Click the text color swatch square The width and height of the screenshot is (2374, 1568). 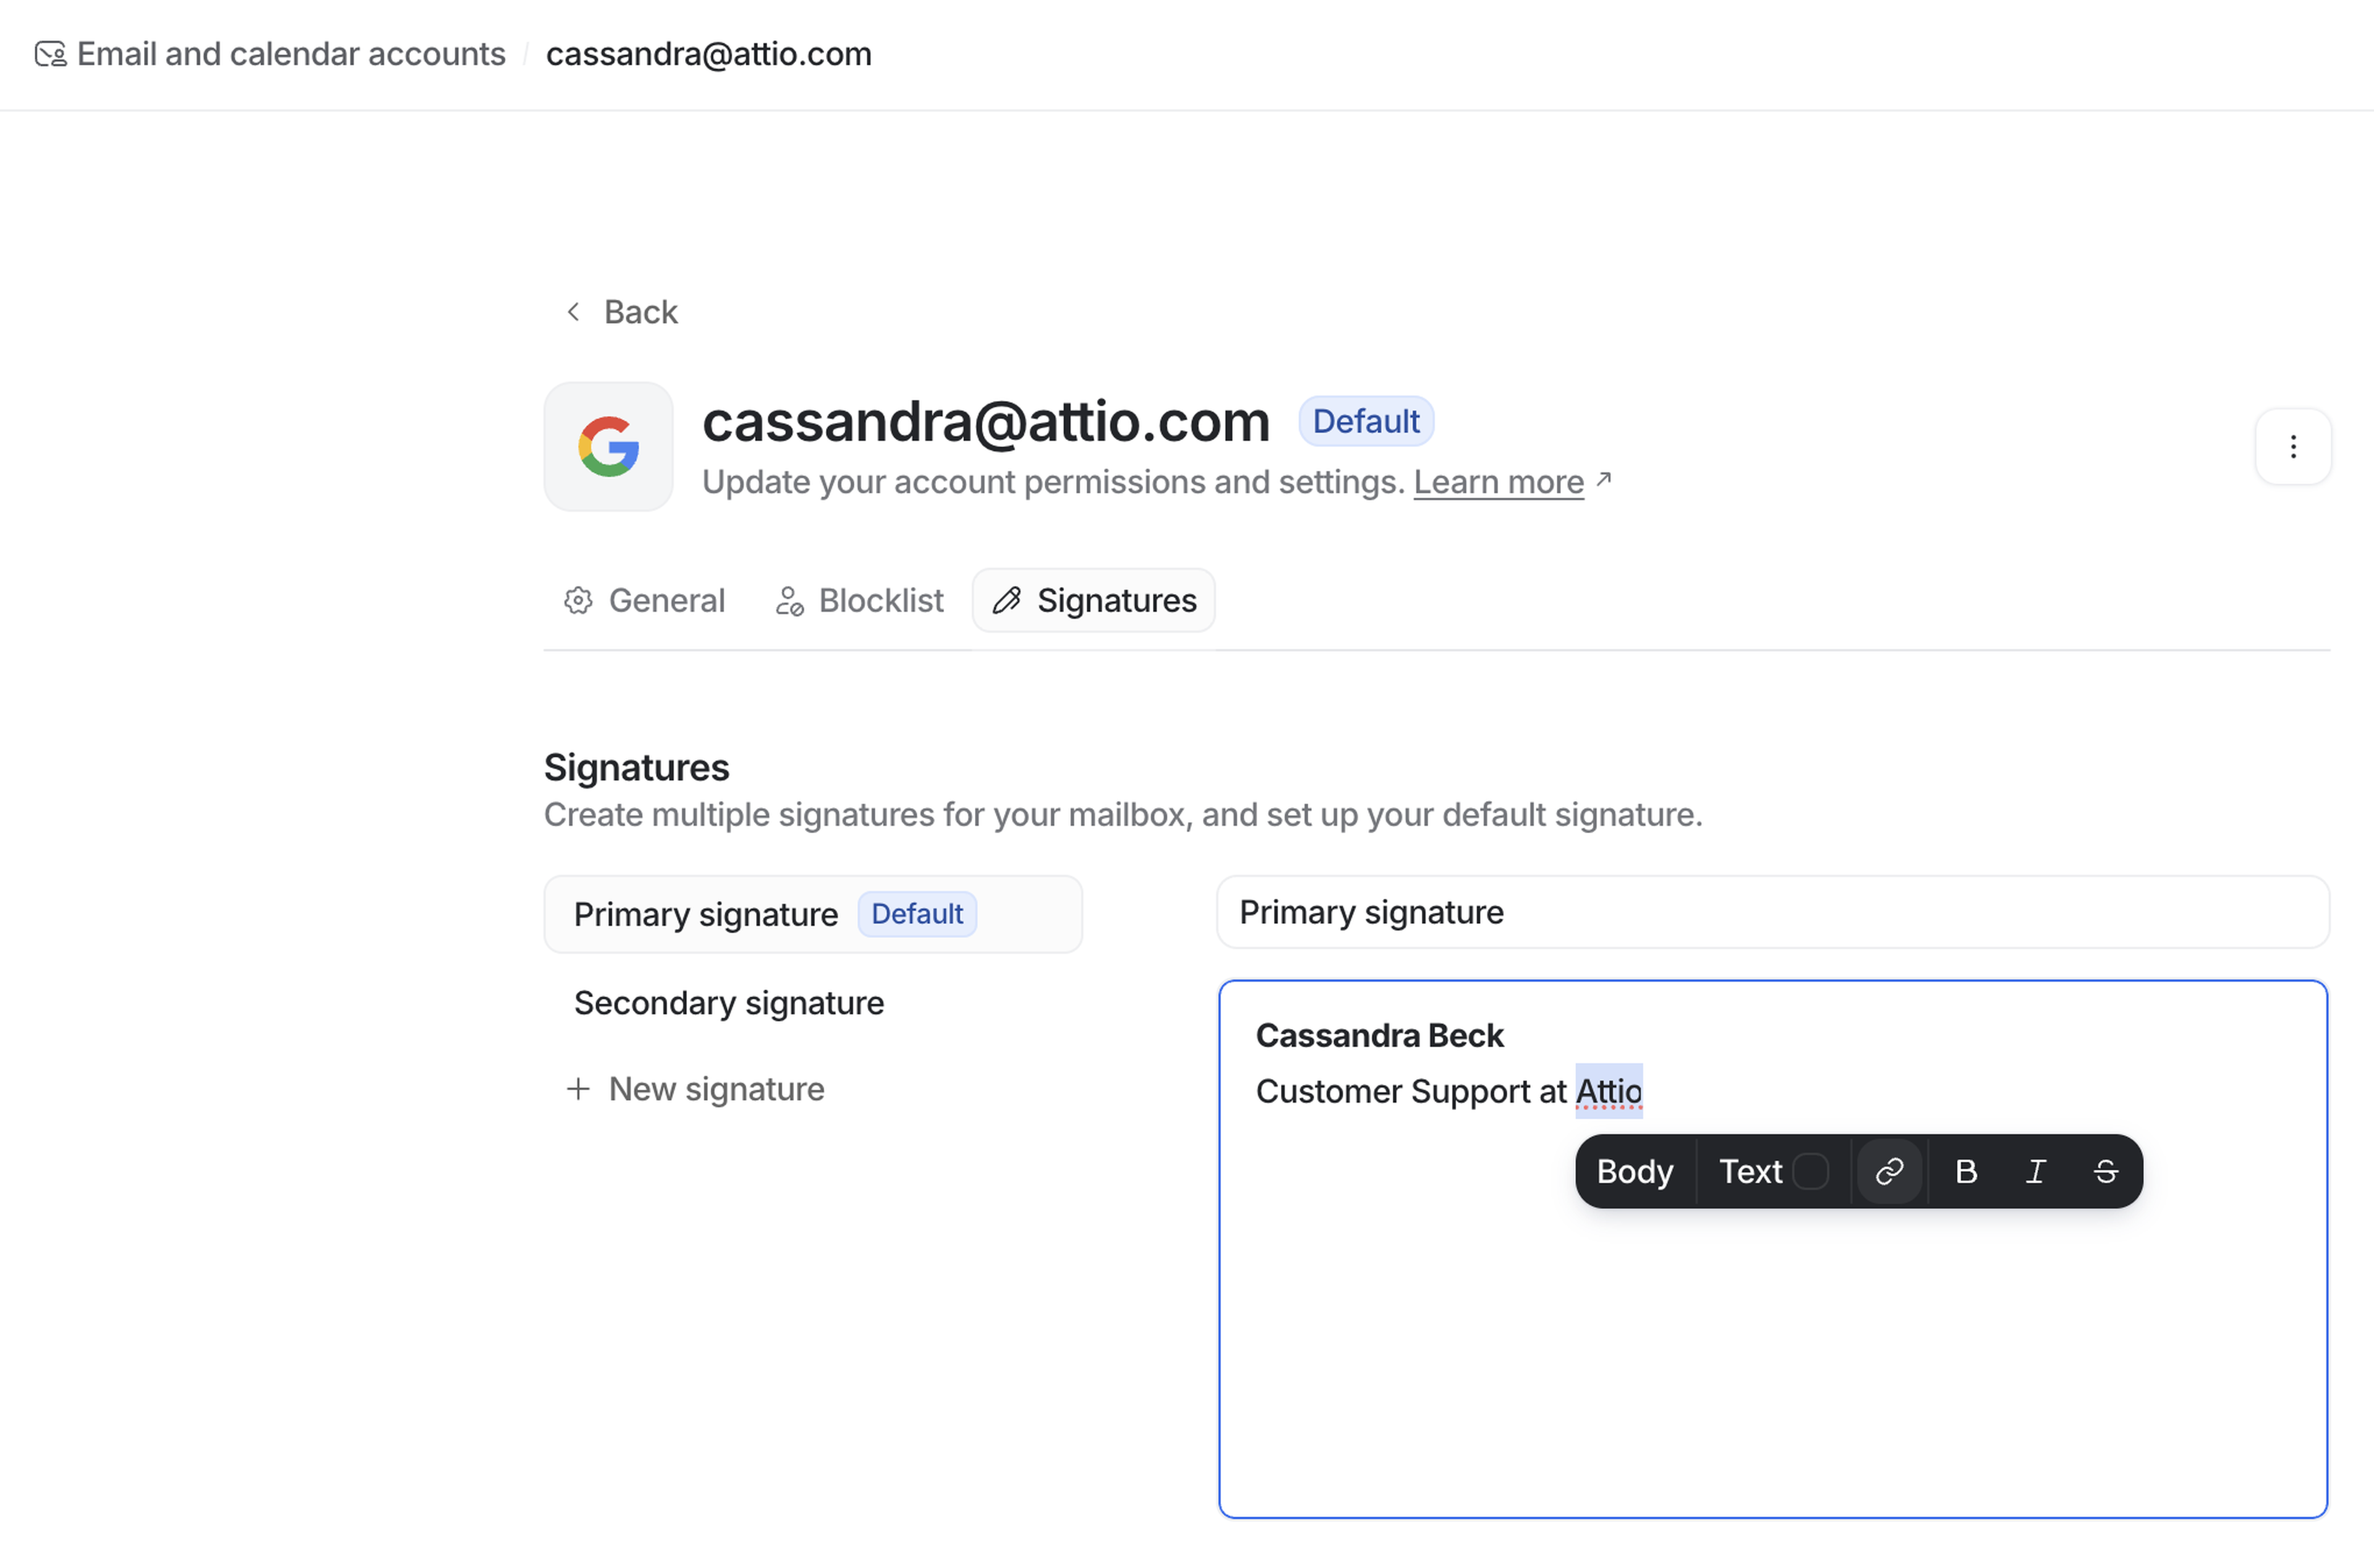1810,1171
